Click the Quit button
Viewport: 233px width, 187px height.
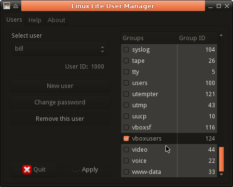34,170
